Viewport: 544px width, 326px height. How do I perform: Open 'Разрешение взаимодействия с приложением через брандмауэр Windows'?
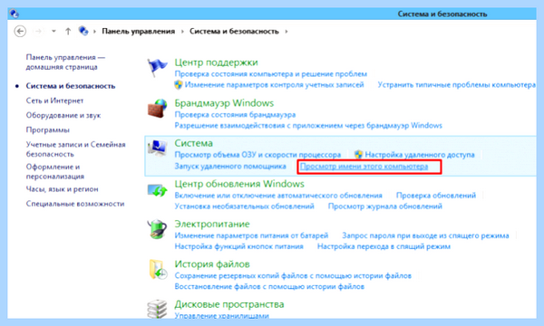(308, 125)
